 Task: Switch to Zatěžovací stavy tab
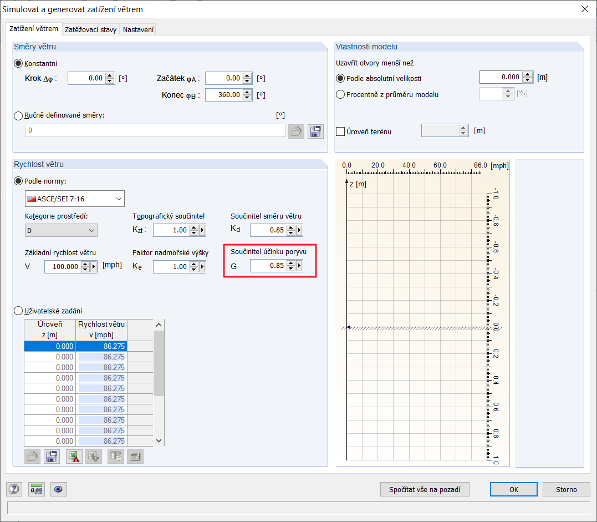[x=90, y=30]
